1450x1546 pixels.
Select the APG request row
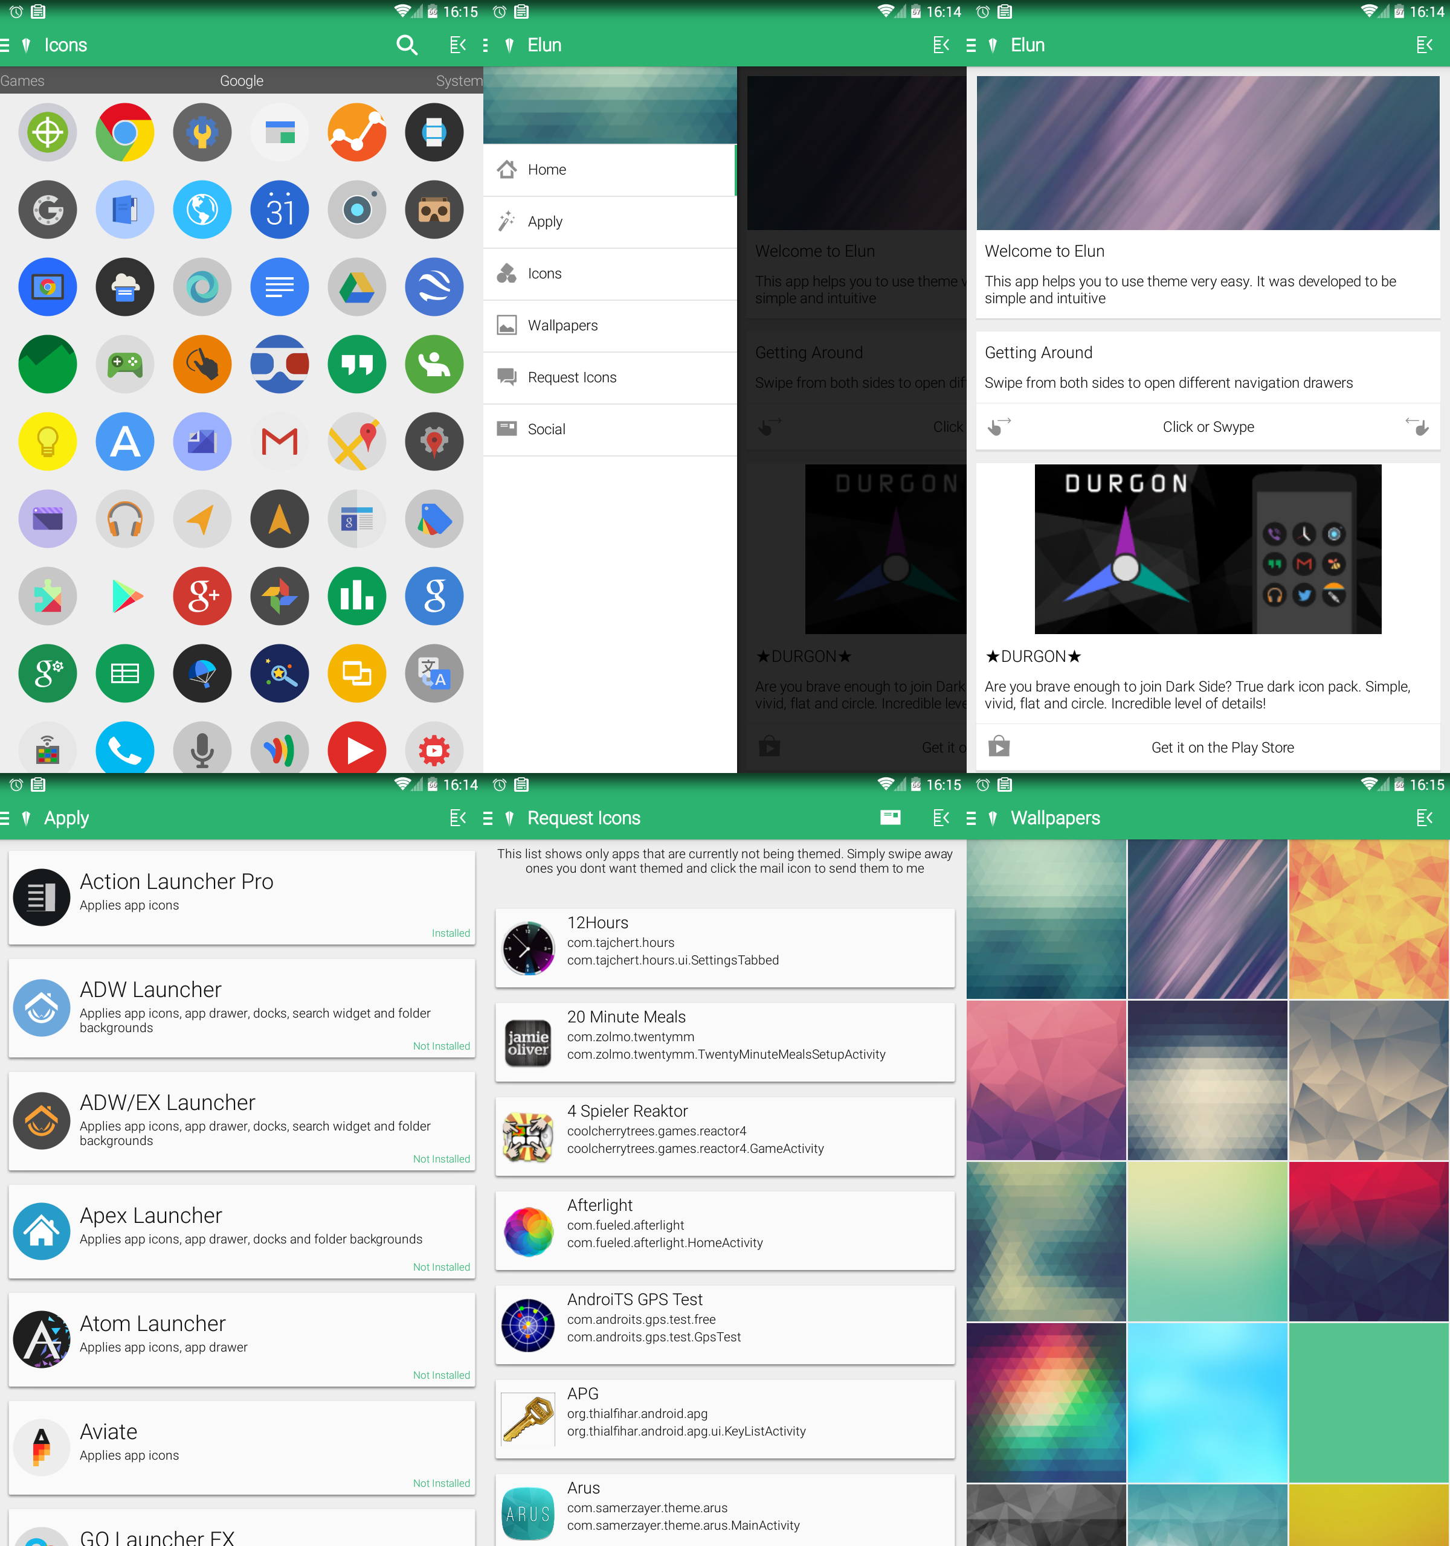724,1419
